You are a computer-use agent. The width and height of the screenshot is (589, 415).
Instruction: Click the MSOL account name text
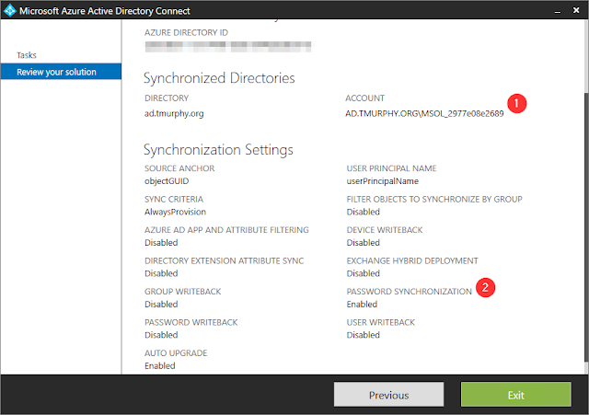point(423,113)
